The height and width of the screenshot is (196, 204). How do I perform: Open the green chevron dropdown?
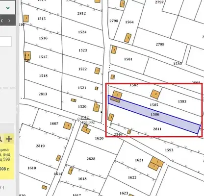(8, 8)
